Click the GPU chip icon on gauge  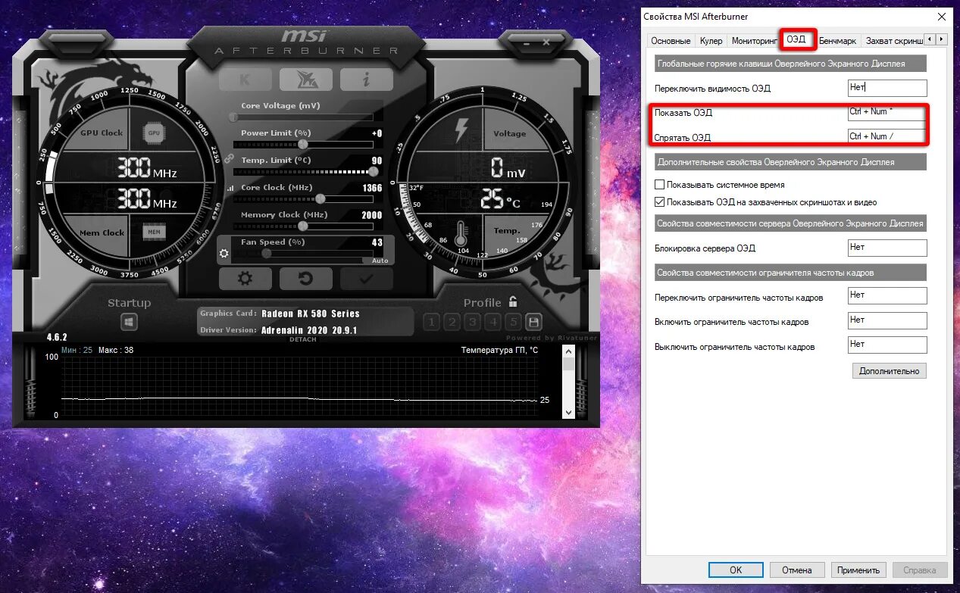[x=154, y=133]
